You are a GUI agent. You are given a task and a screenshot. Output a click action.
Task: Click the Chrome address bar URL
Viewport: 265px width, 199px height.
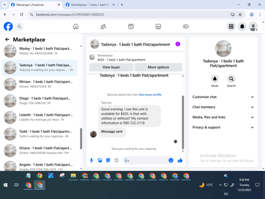(70, 14)
